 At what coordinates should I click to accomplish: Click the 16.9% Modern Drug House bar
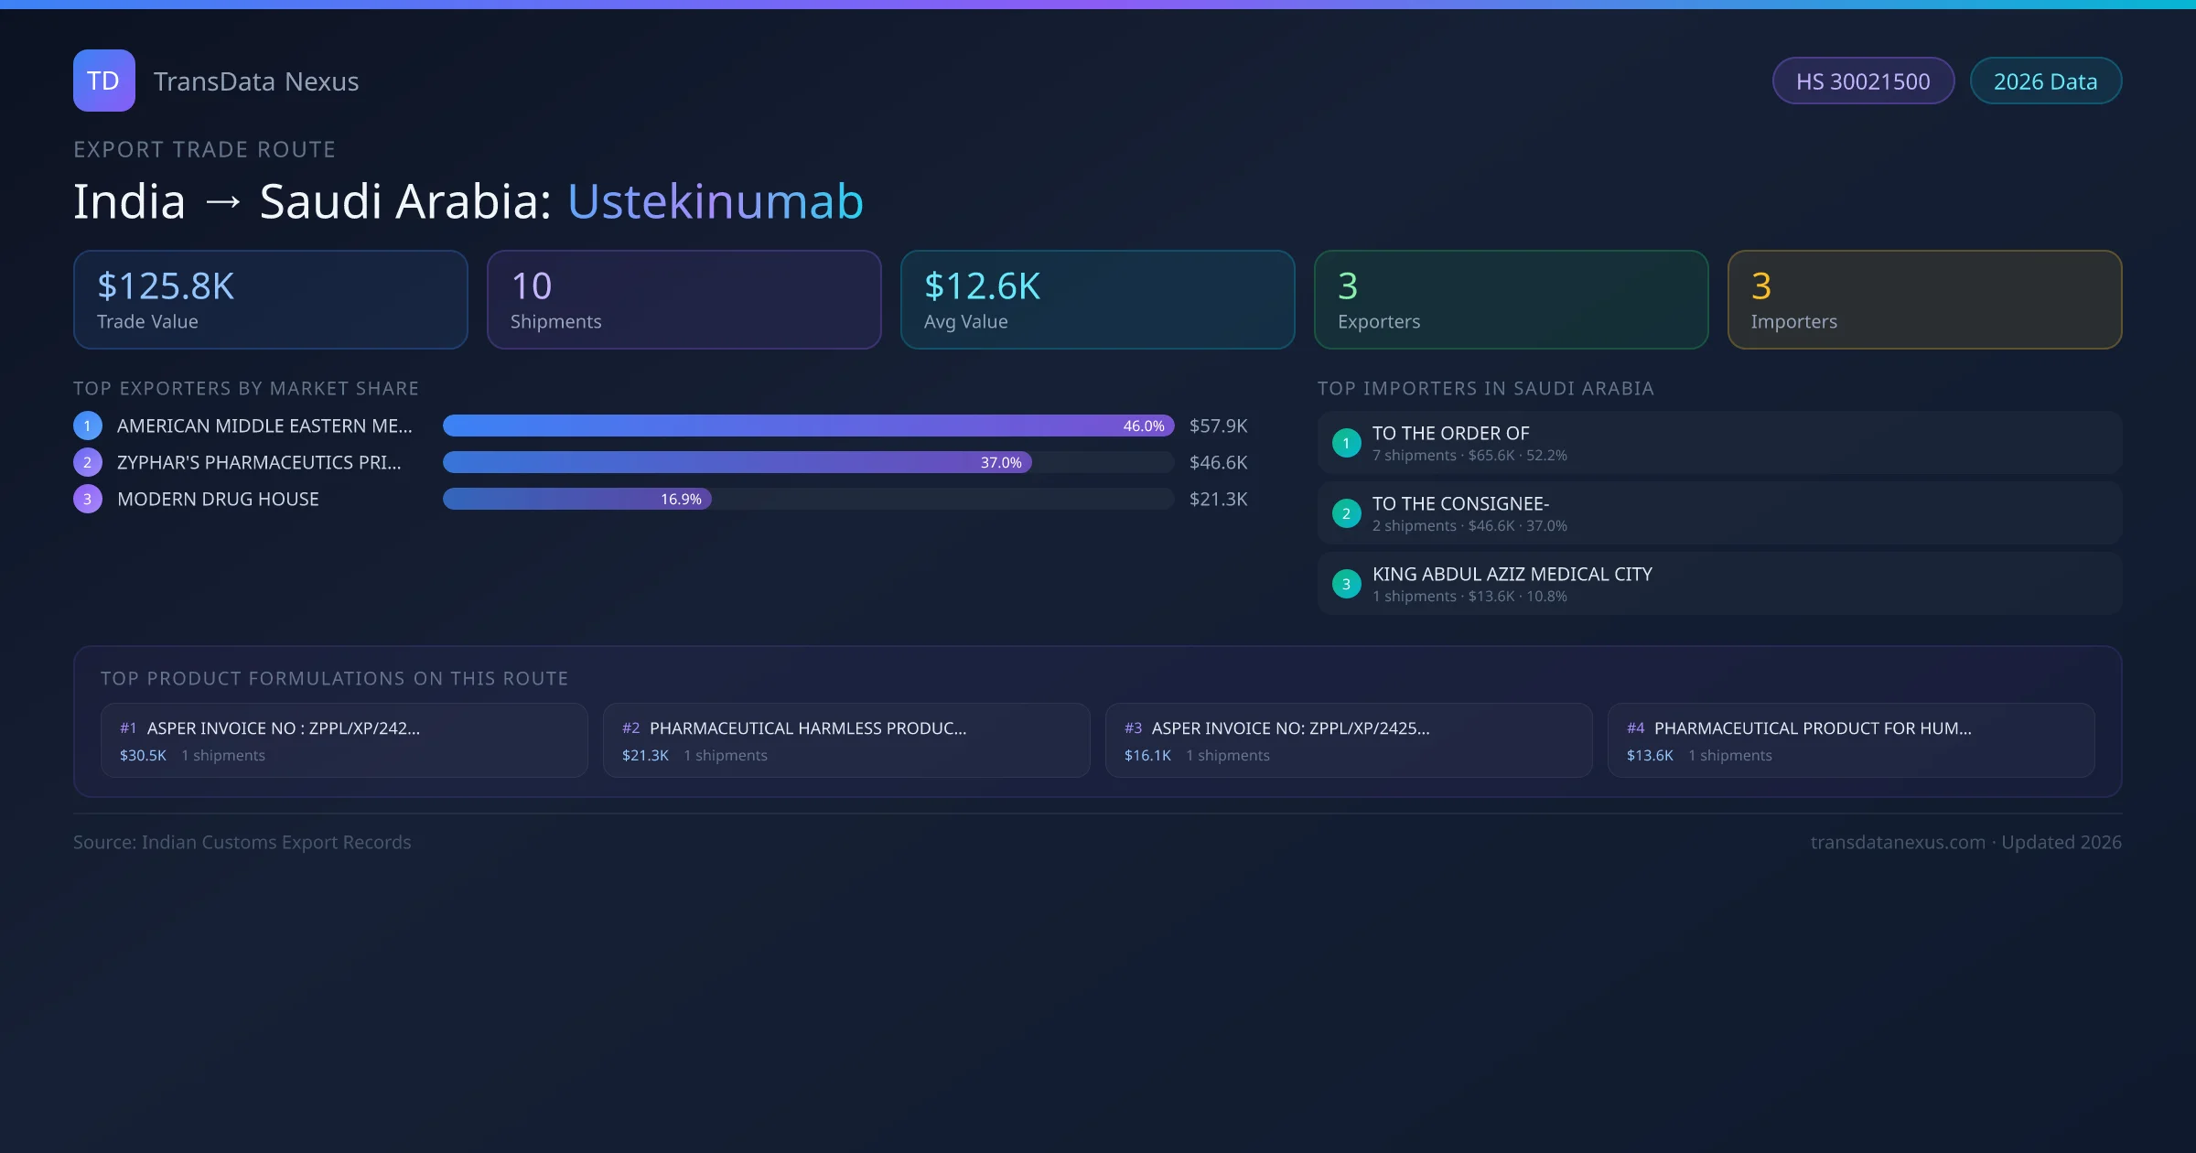click(x=576, y=499)
